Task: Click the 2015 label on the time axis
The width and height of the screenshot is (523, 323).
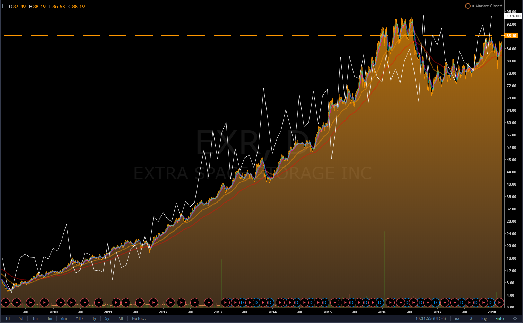Action: click(327, 312)
